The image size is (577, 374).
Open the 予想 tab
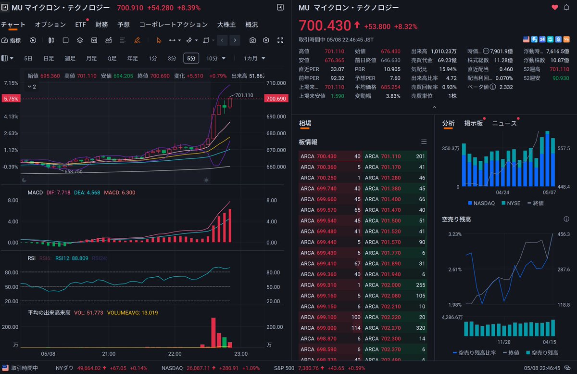pyautogui.click(x=124, y=25)
